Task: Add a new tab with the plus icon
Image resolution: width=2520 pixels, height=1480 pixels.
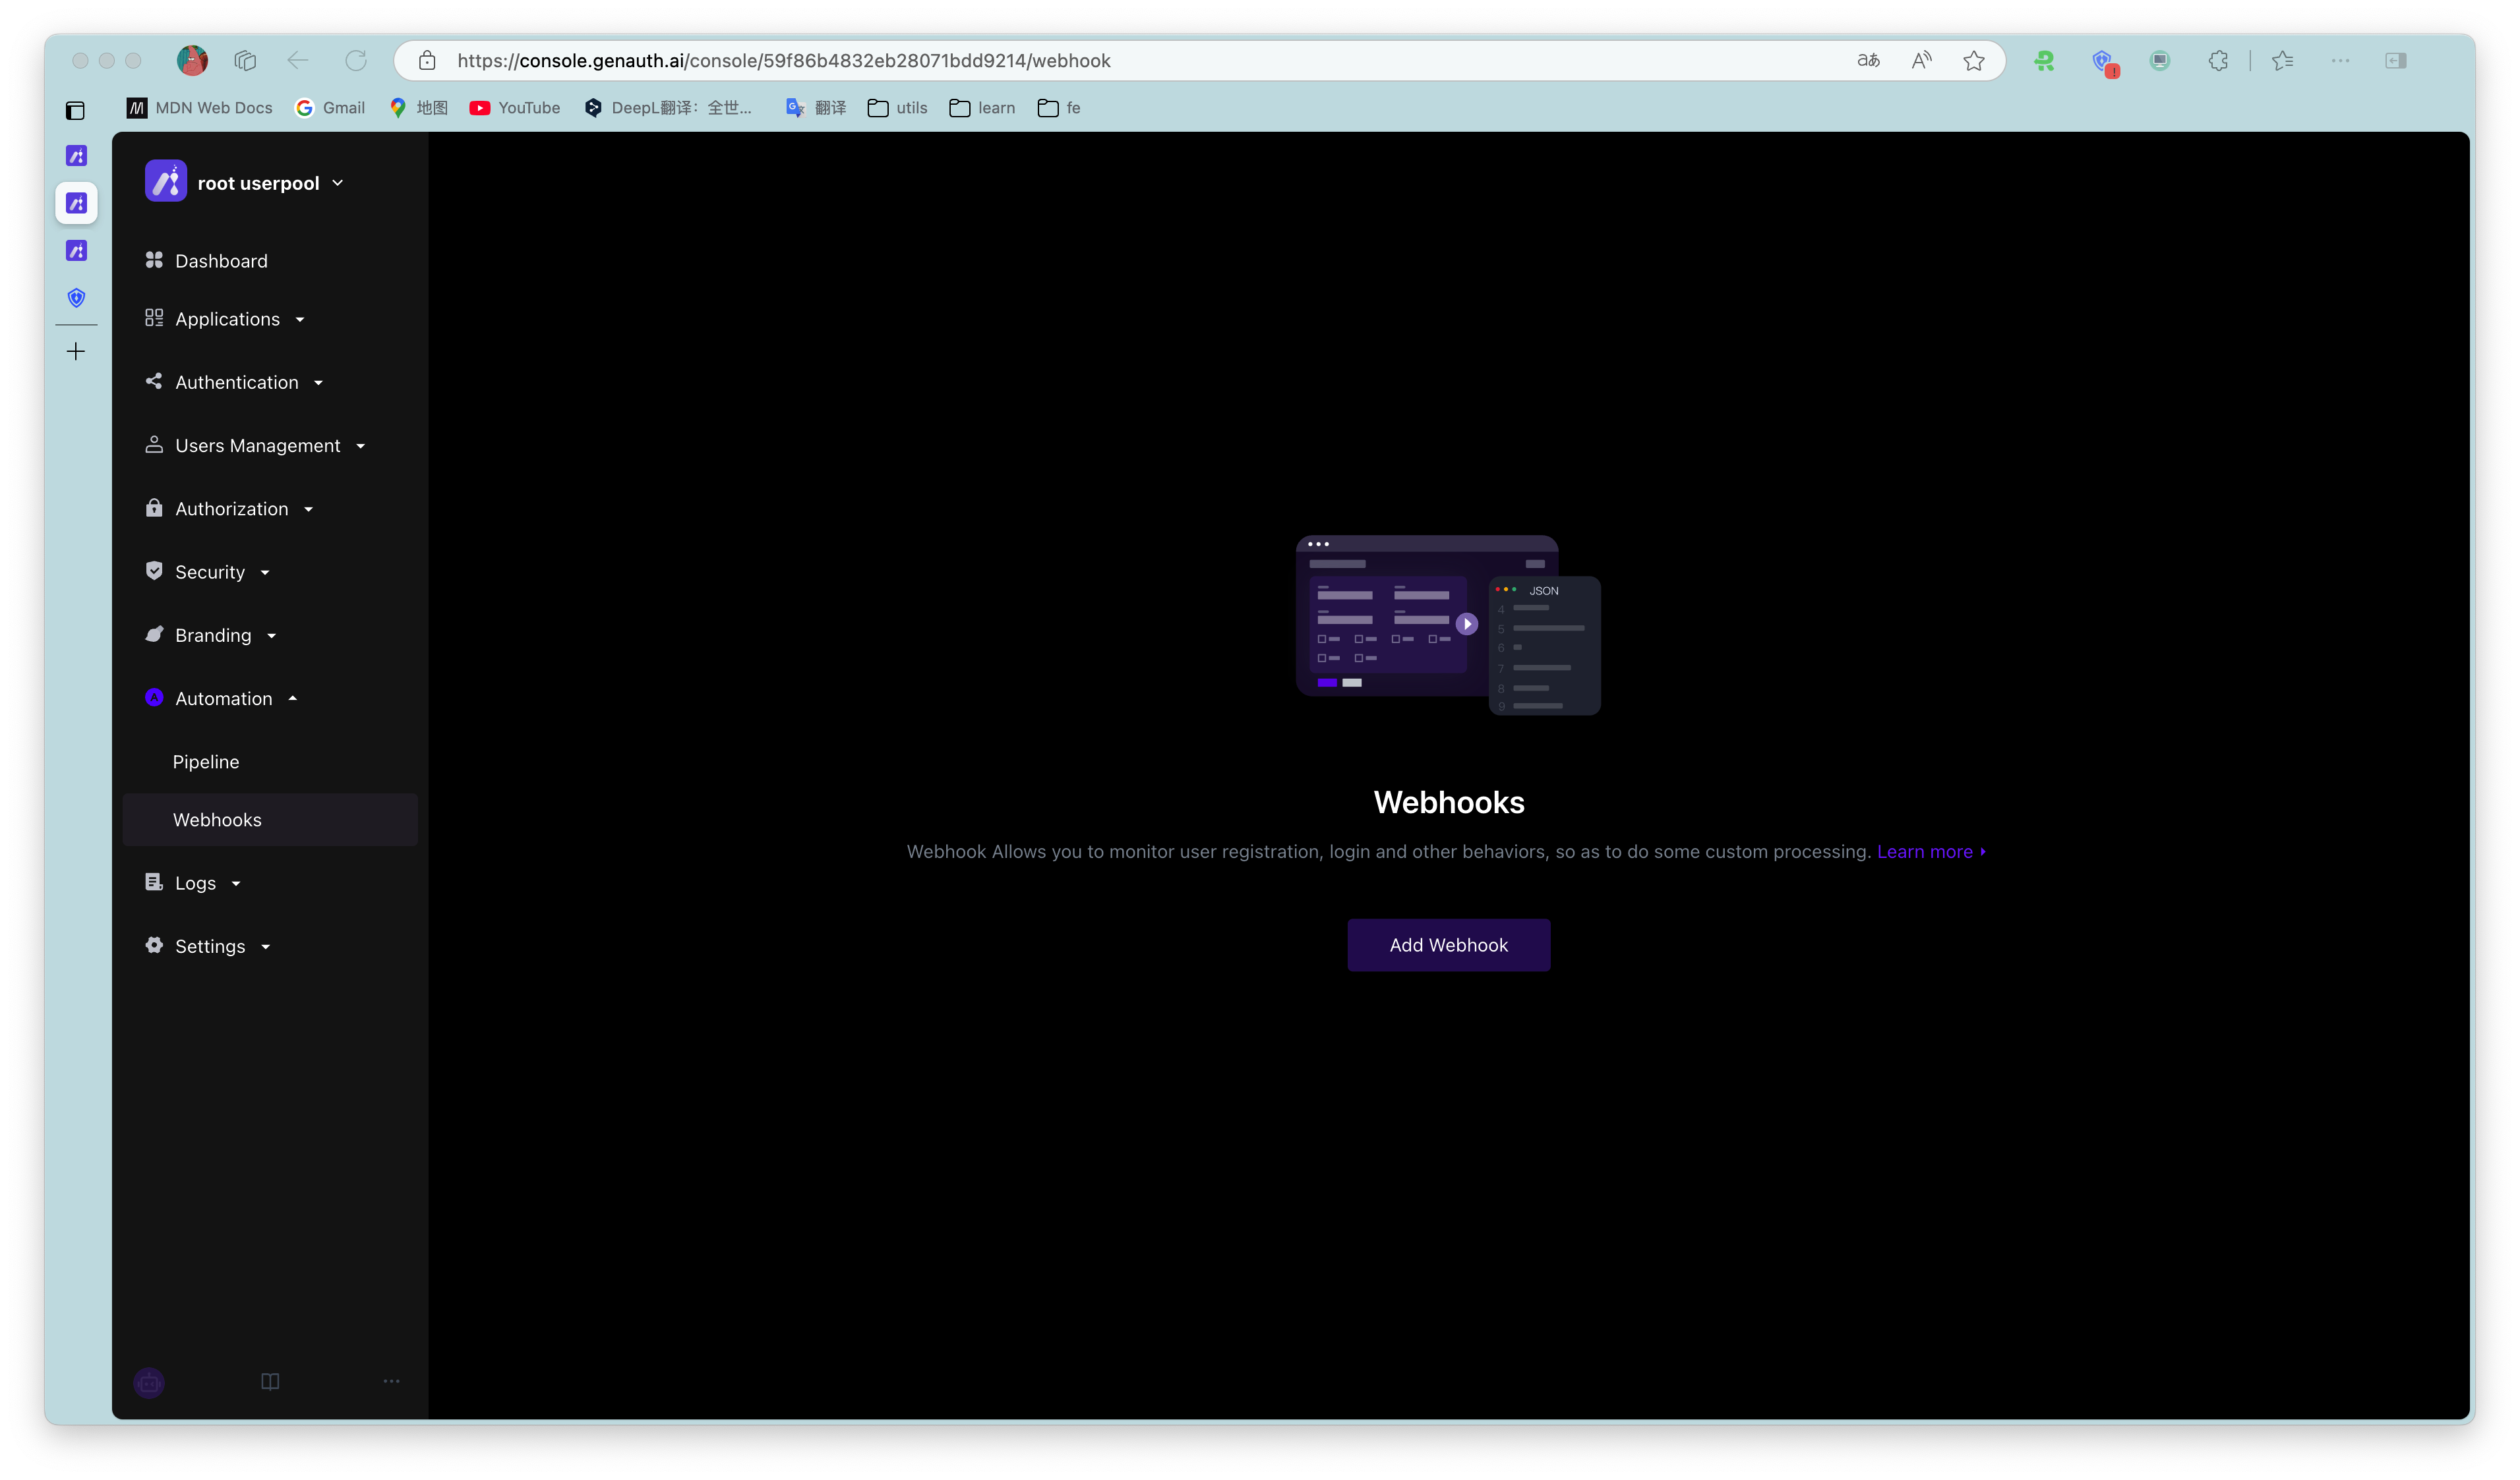Action: click(76, 352)
